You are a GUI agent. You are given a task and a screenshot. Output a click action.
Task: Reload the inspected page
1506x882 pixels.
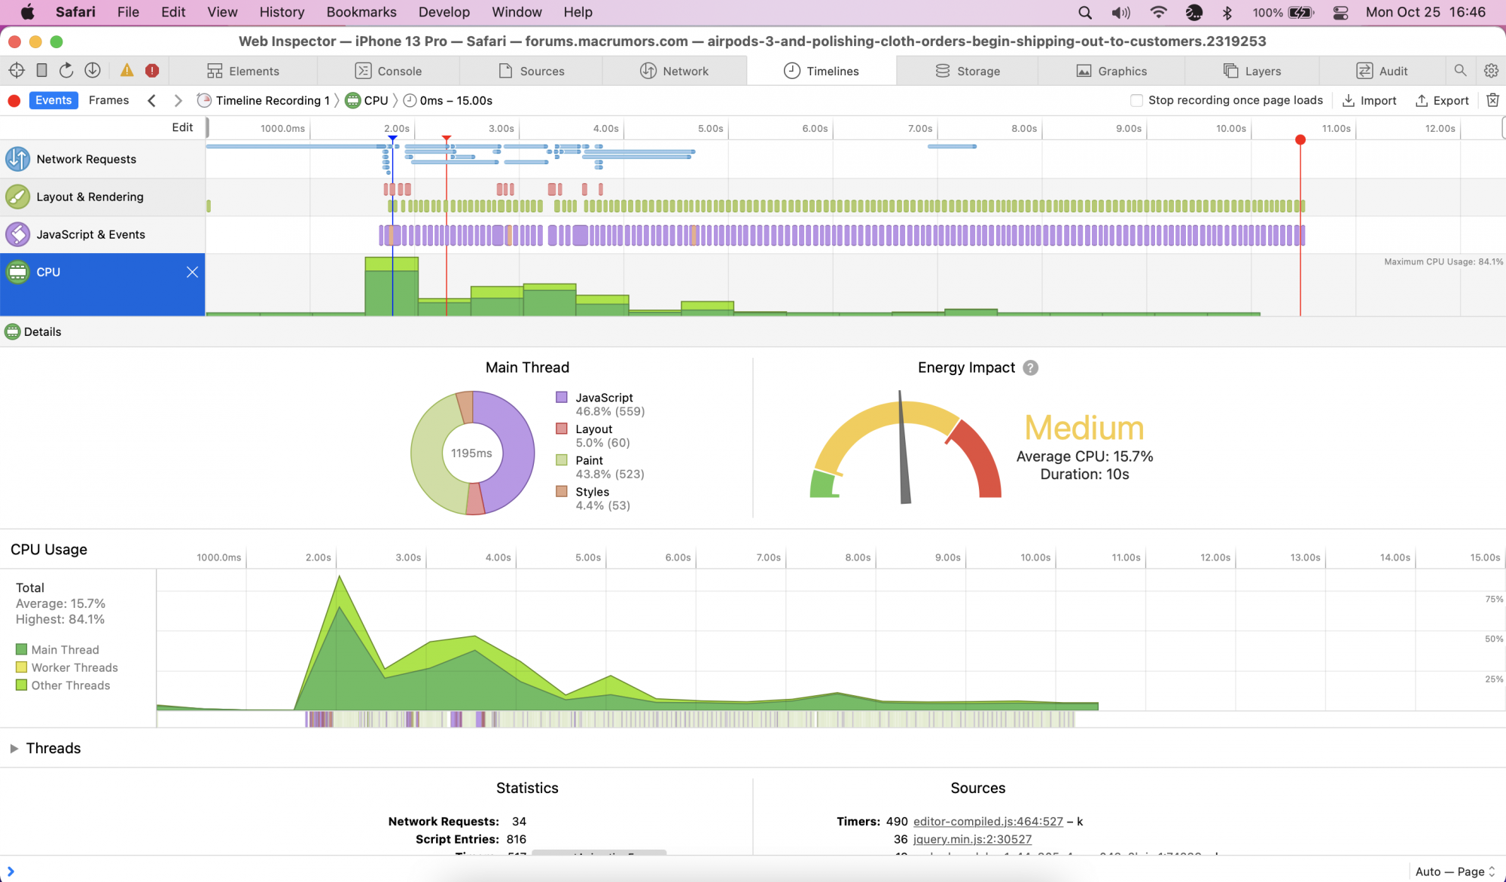(x=66, y=71)
